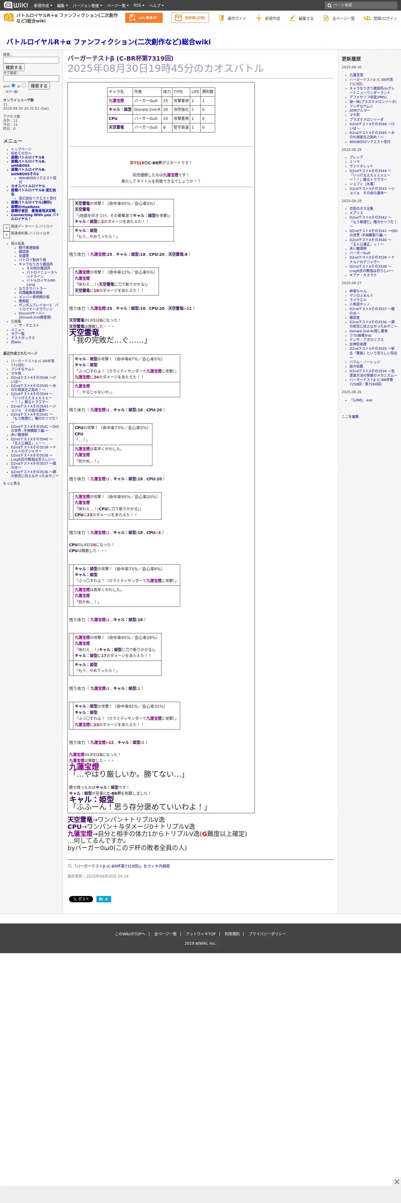Open テストボックス sidebar link
The width and height of the screenshot is (401, 1203).
pyautogui.click(x=23, y=338)
